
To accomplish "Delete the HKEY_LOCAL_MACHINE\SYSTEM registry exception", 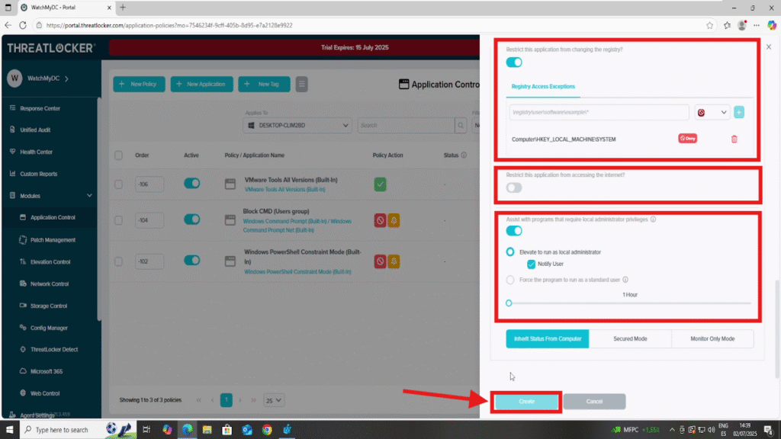I will (x=734, y=139).
